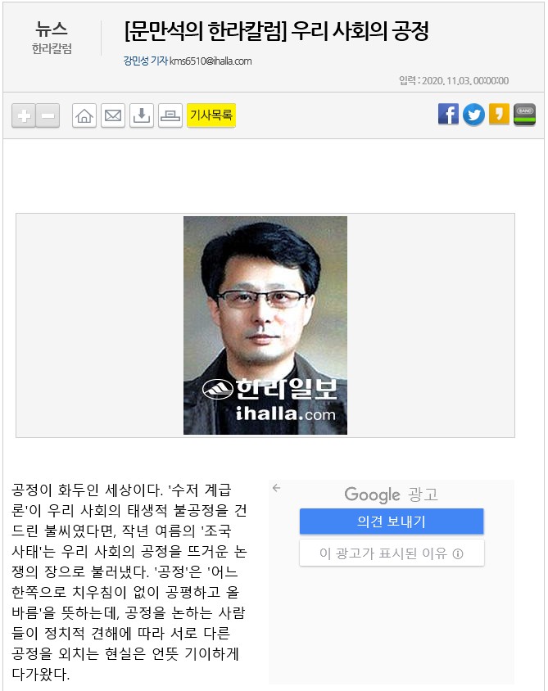
Task: Go to homepage via house icon
Action: 84,116
